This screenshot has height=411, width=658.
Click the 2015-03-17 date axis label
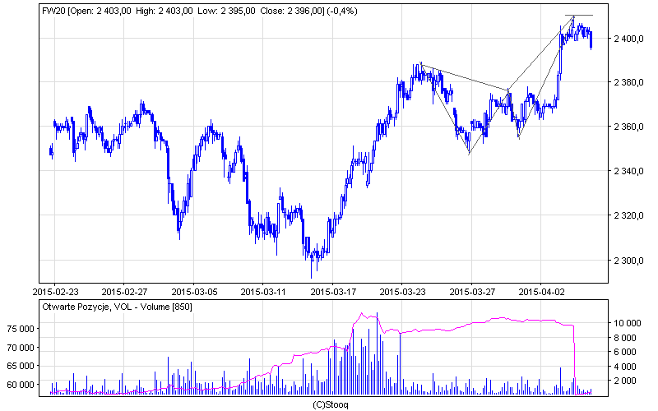pos(333,292)
